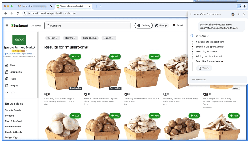This screenshot has height=144, width=249.
Task: Click the Gemini sparkle icon in toolbar
Action: (x=245, y=6)
